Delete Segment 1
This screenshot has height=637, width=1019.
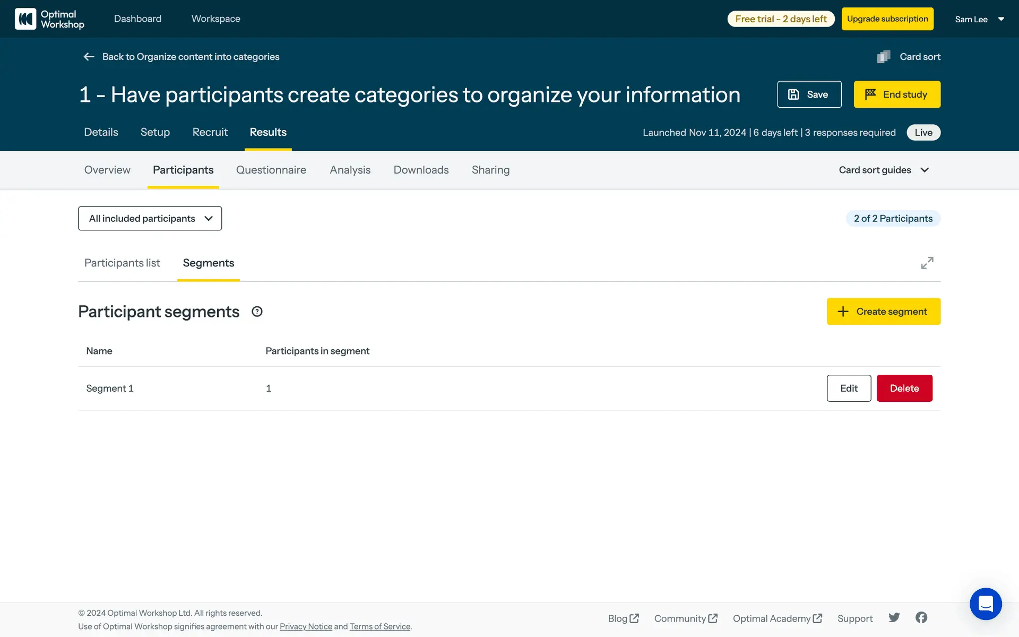[904, 389]
